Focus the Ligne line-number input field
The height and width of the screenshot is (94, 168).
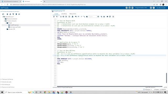[93, 17]
